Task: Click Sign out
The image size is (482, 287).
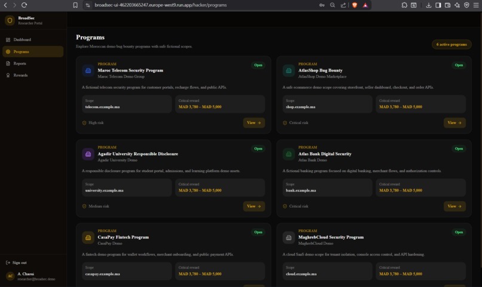Action: [16, 263]
